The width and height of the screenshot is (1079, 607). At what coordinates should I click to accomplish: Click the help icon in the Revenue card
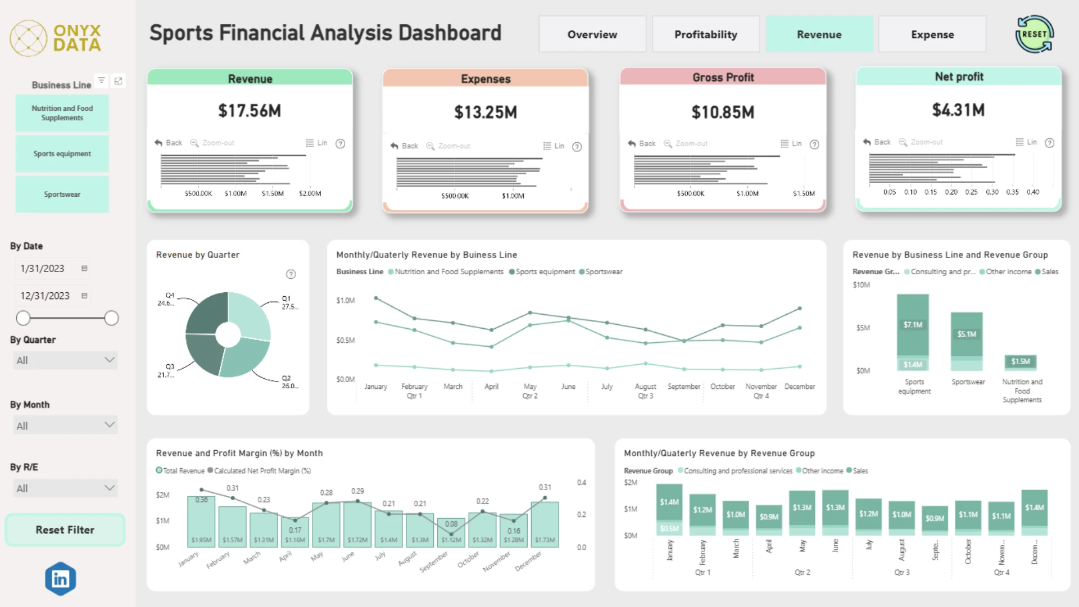(x=340, y=143)
